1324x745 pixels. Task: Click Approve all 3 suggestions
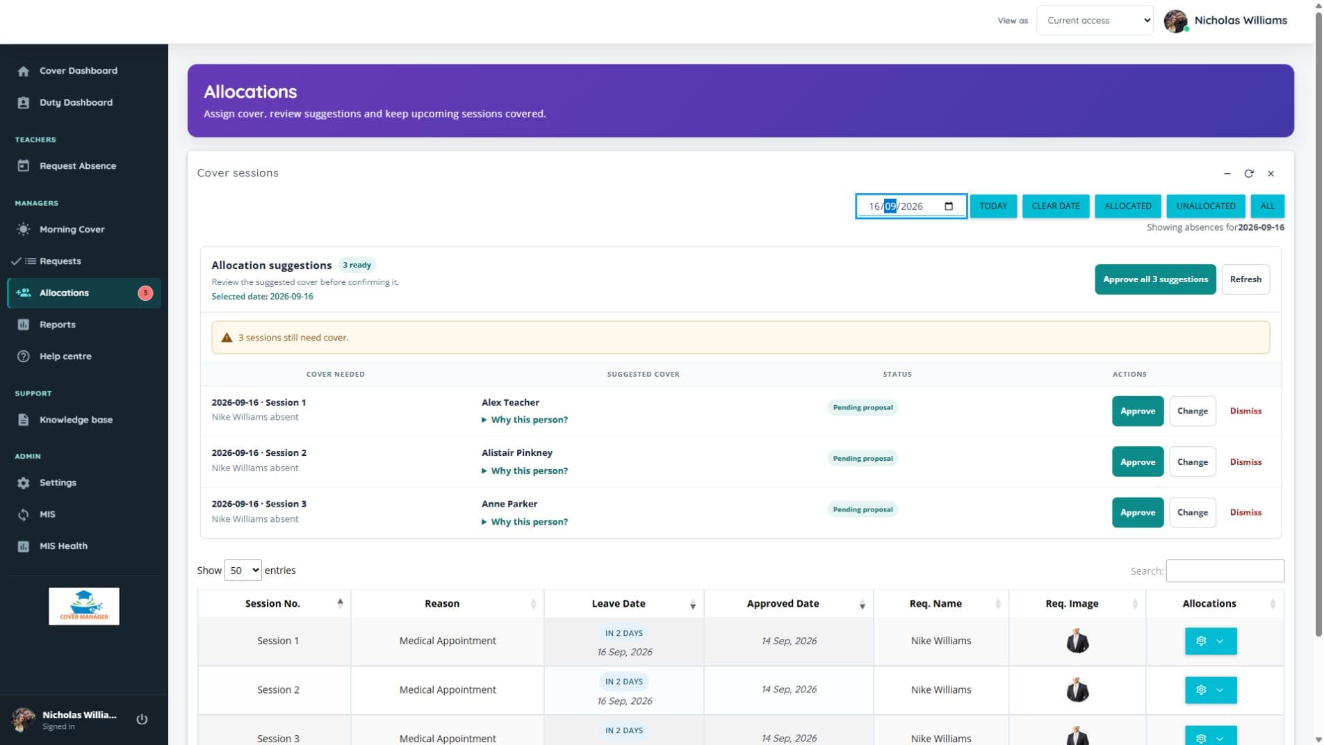pos(1155,279)
